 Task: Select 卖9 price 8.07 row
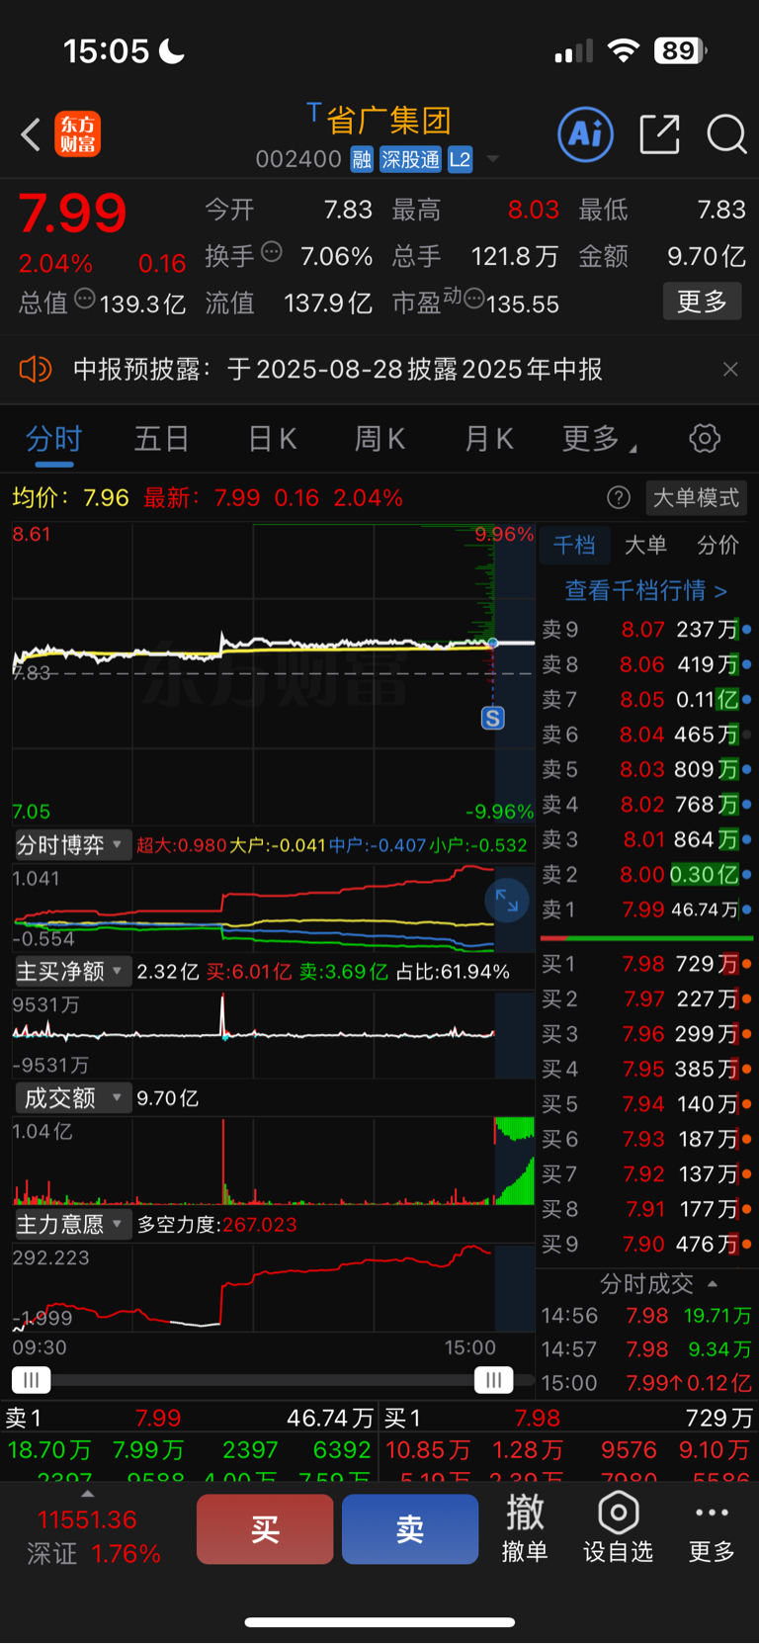[646, 630]
